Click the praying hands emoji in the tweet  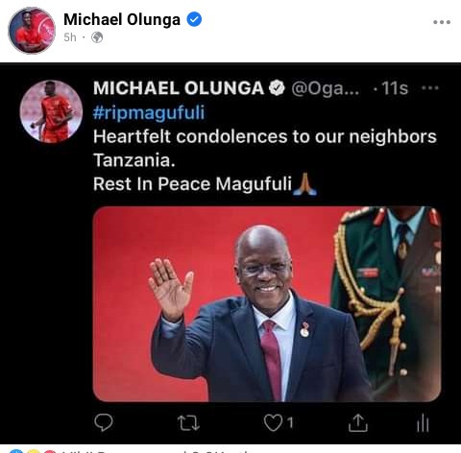pos(304,184)
